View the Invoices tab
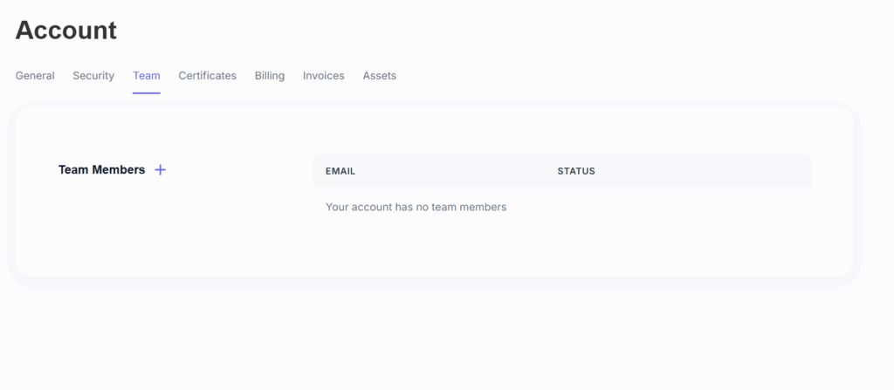Viewport: 894px width, 390px height. [x=324, y=76]
